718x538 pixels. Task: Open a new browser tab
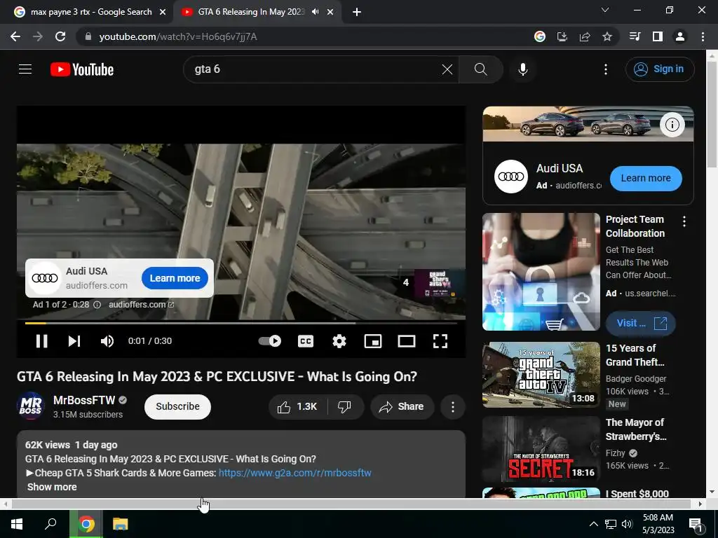[x=357, y=13]
